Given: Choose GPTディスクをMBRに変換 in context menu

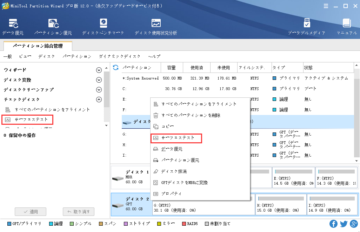Looking at the screenshot, I should coord(200,183).
